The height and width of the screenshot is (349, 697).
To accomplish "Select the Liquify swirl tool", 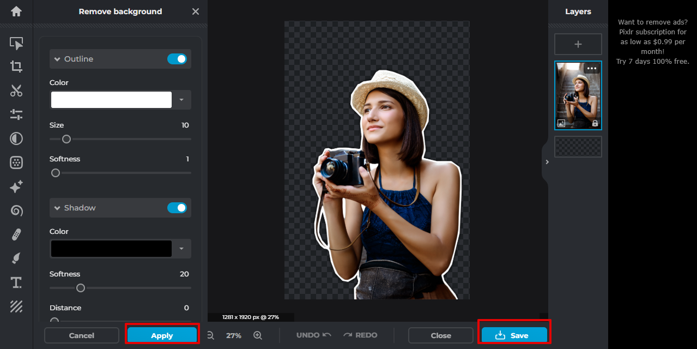I will click(x=16, y=210).
